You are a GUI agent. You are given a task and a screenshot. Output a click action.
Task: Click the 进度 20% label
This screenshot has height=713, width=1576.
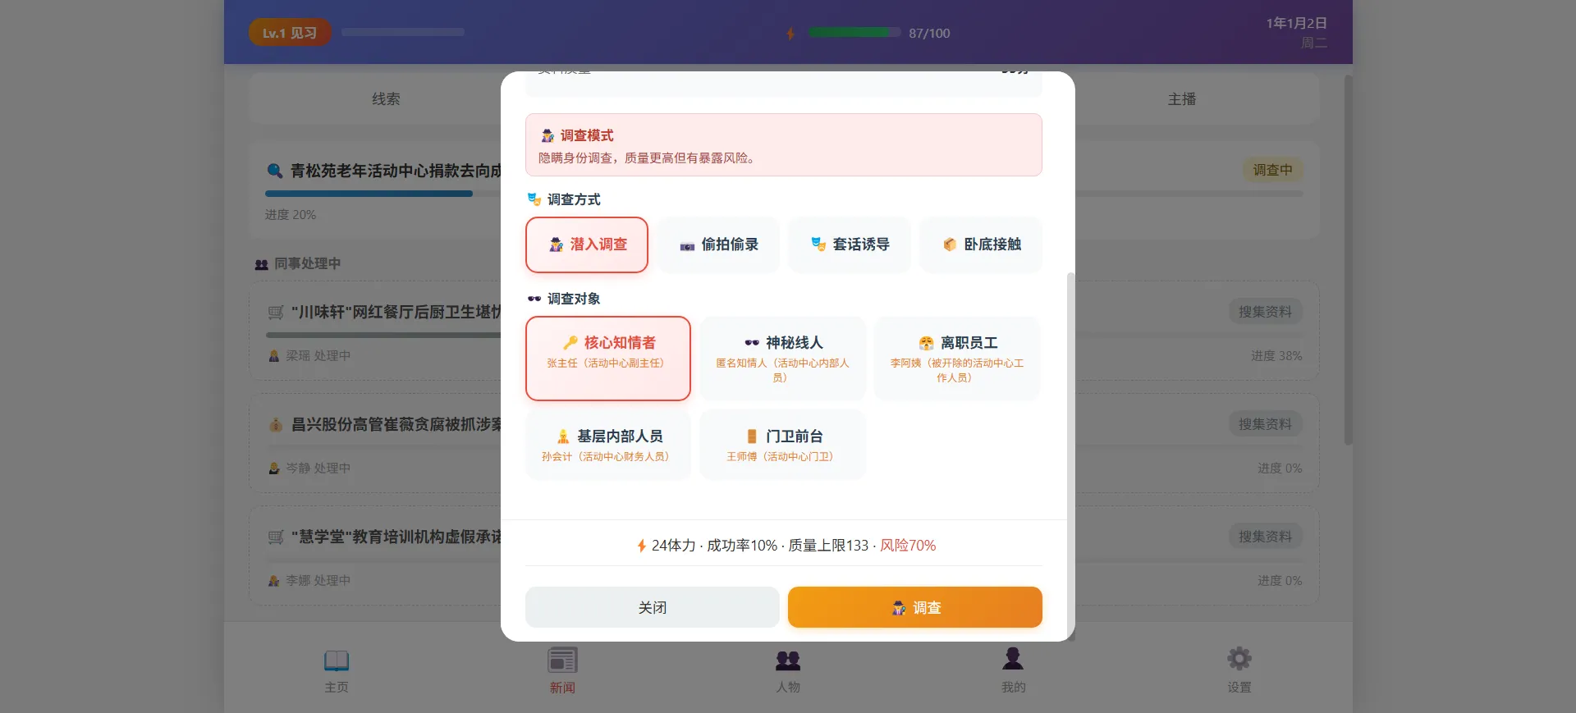(290, 215)
